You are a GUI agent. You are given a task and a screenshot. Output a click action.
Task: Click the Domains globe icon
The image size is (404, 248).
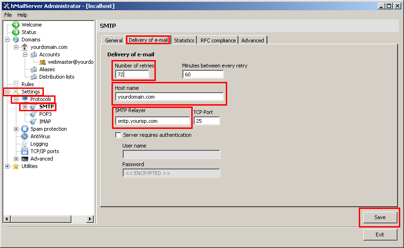[16, 40]
